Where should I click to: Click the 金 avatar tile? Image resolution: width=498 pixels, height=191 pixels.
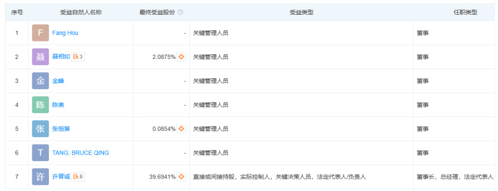(x=41, y=81)
